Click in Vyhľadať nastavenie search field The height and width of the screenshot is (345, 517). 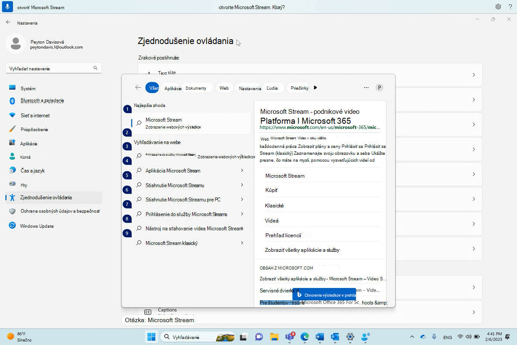[x=53, y=68]
